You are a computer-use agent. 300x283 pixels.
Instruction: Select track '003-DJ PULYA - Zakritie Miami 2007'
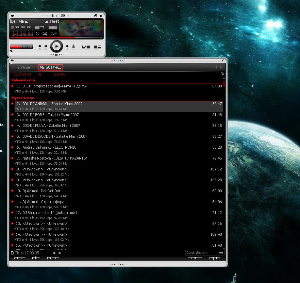pos(117,128)
